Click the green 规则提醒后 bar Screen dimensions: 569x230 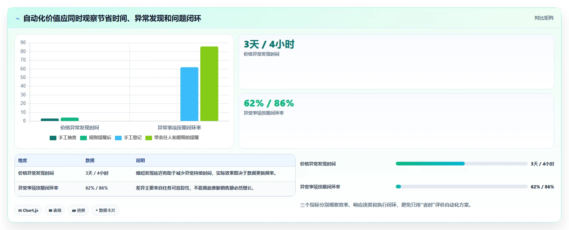pos(70,119)
